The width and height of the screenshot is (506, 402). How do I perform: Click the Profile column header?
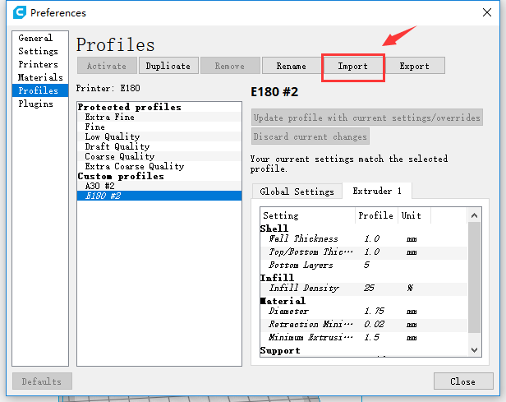[376, 215]
